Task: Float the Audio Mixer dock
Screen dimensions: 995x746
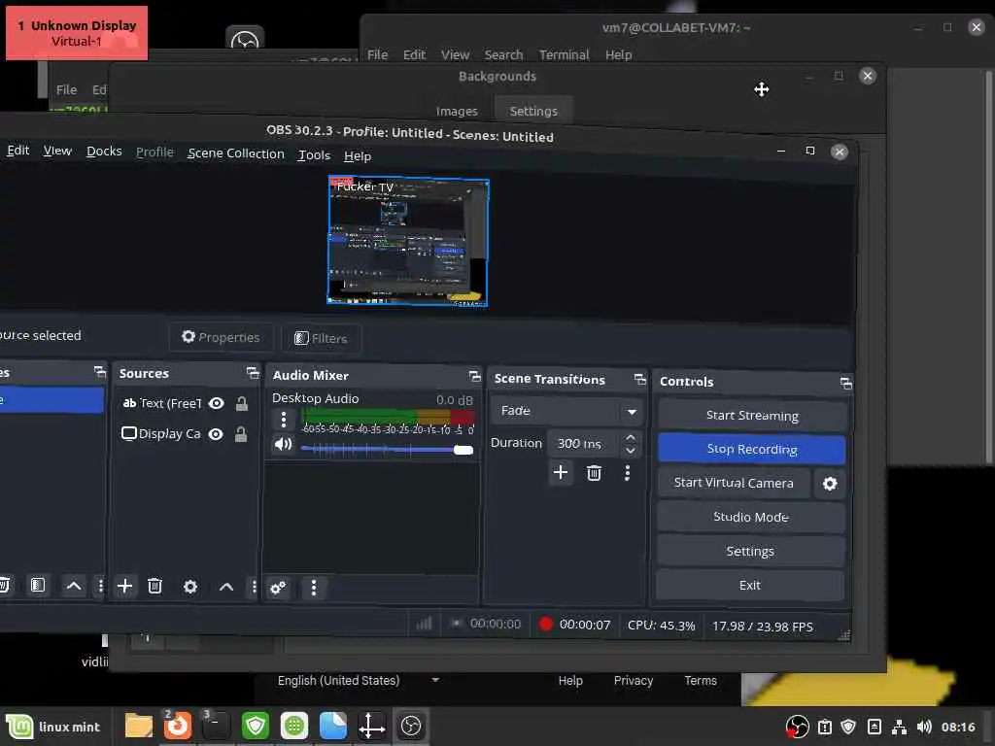Action: point(474,376)
